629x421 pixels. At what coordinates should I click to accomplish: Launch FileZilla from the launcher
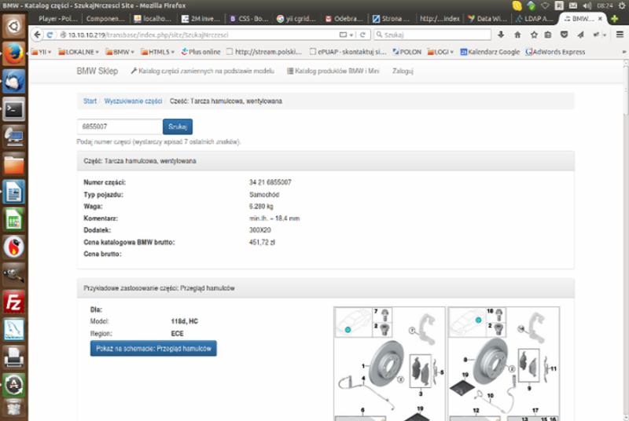coord(14,302)
